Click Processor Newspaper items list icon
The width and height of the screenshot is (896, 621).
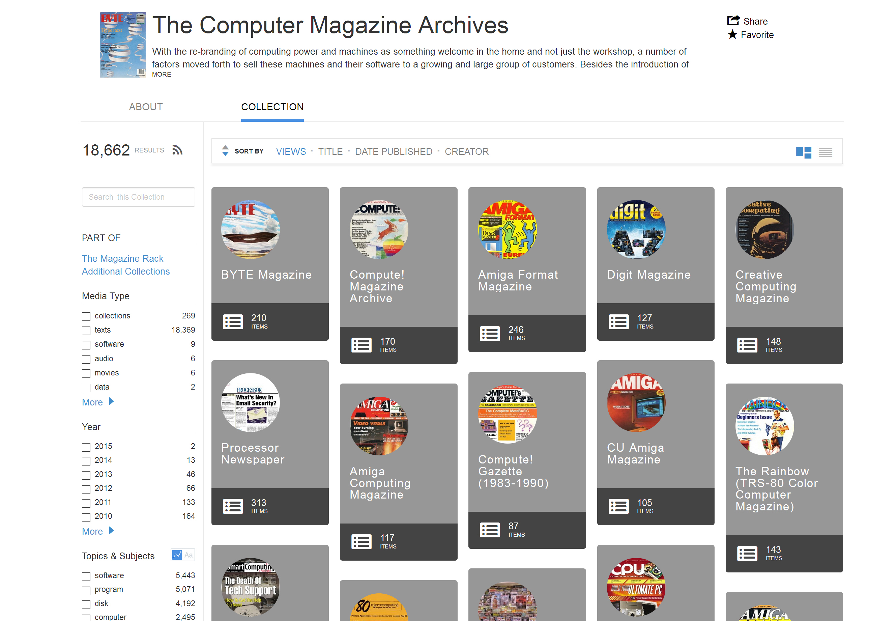[x=233, y=506]
